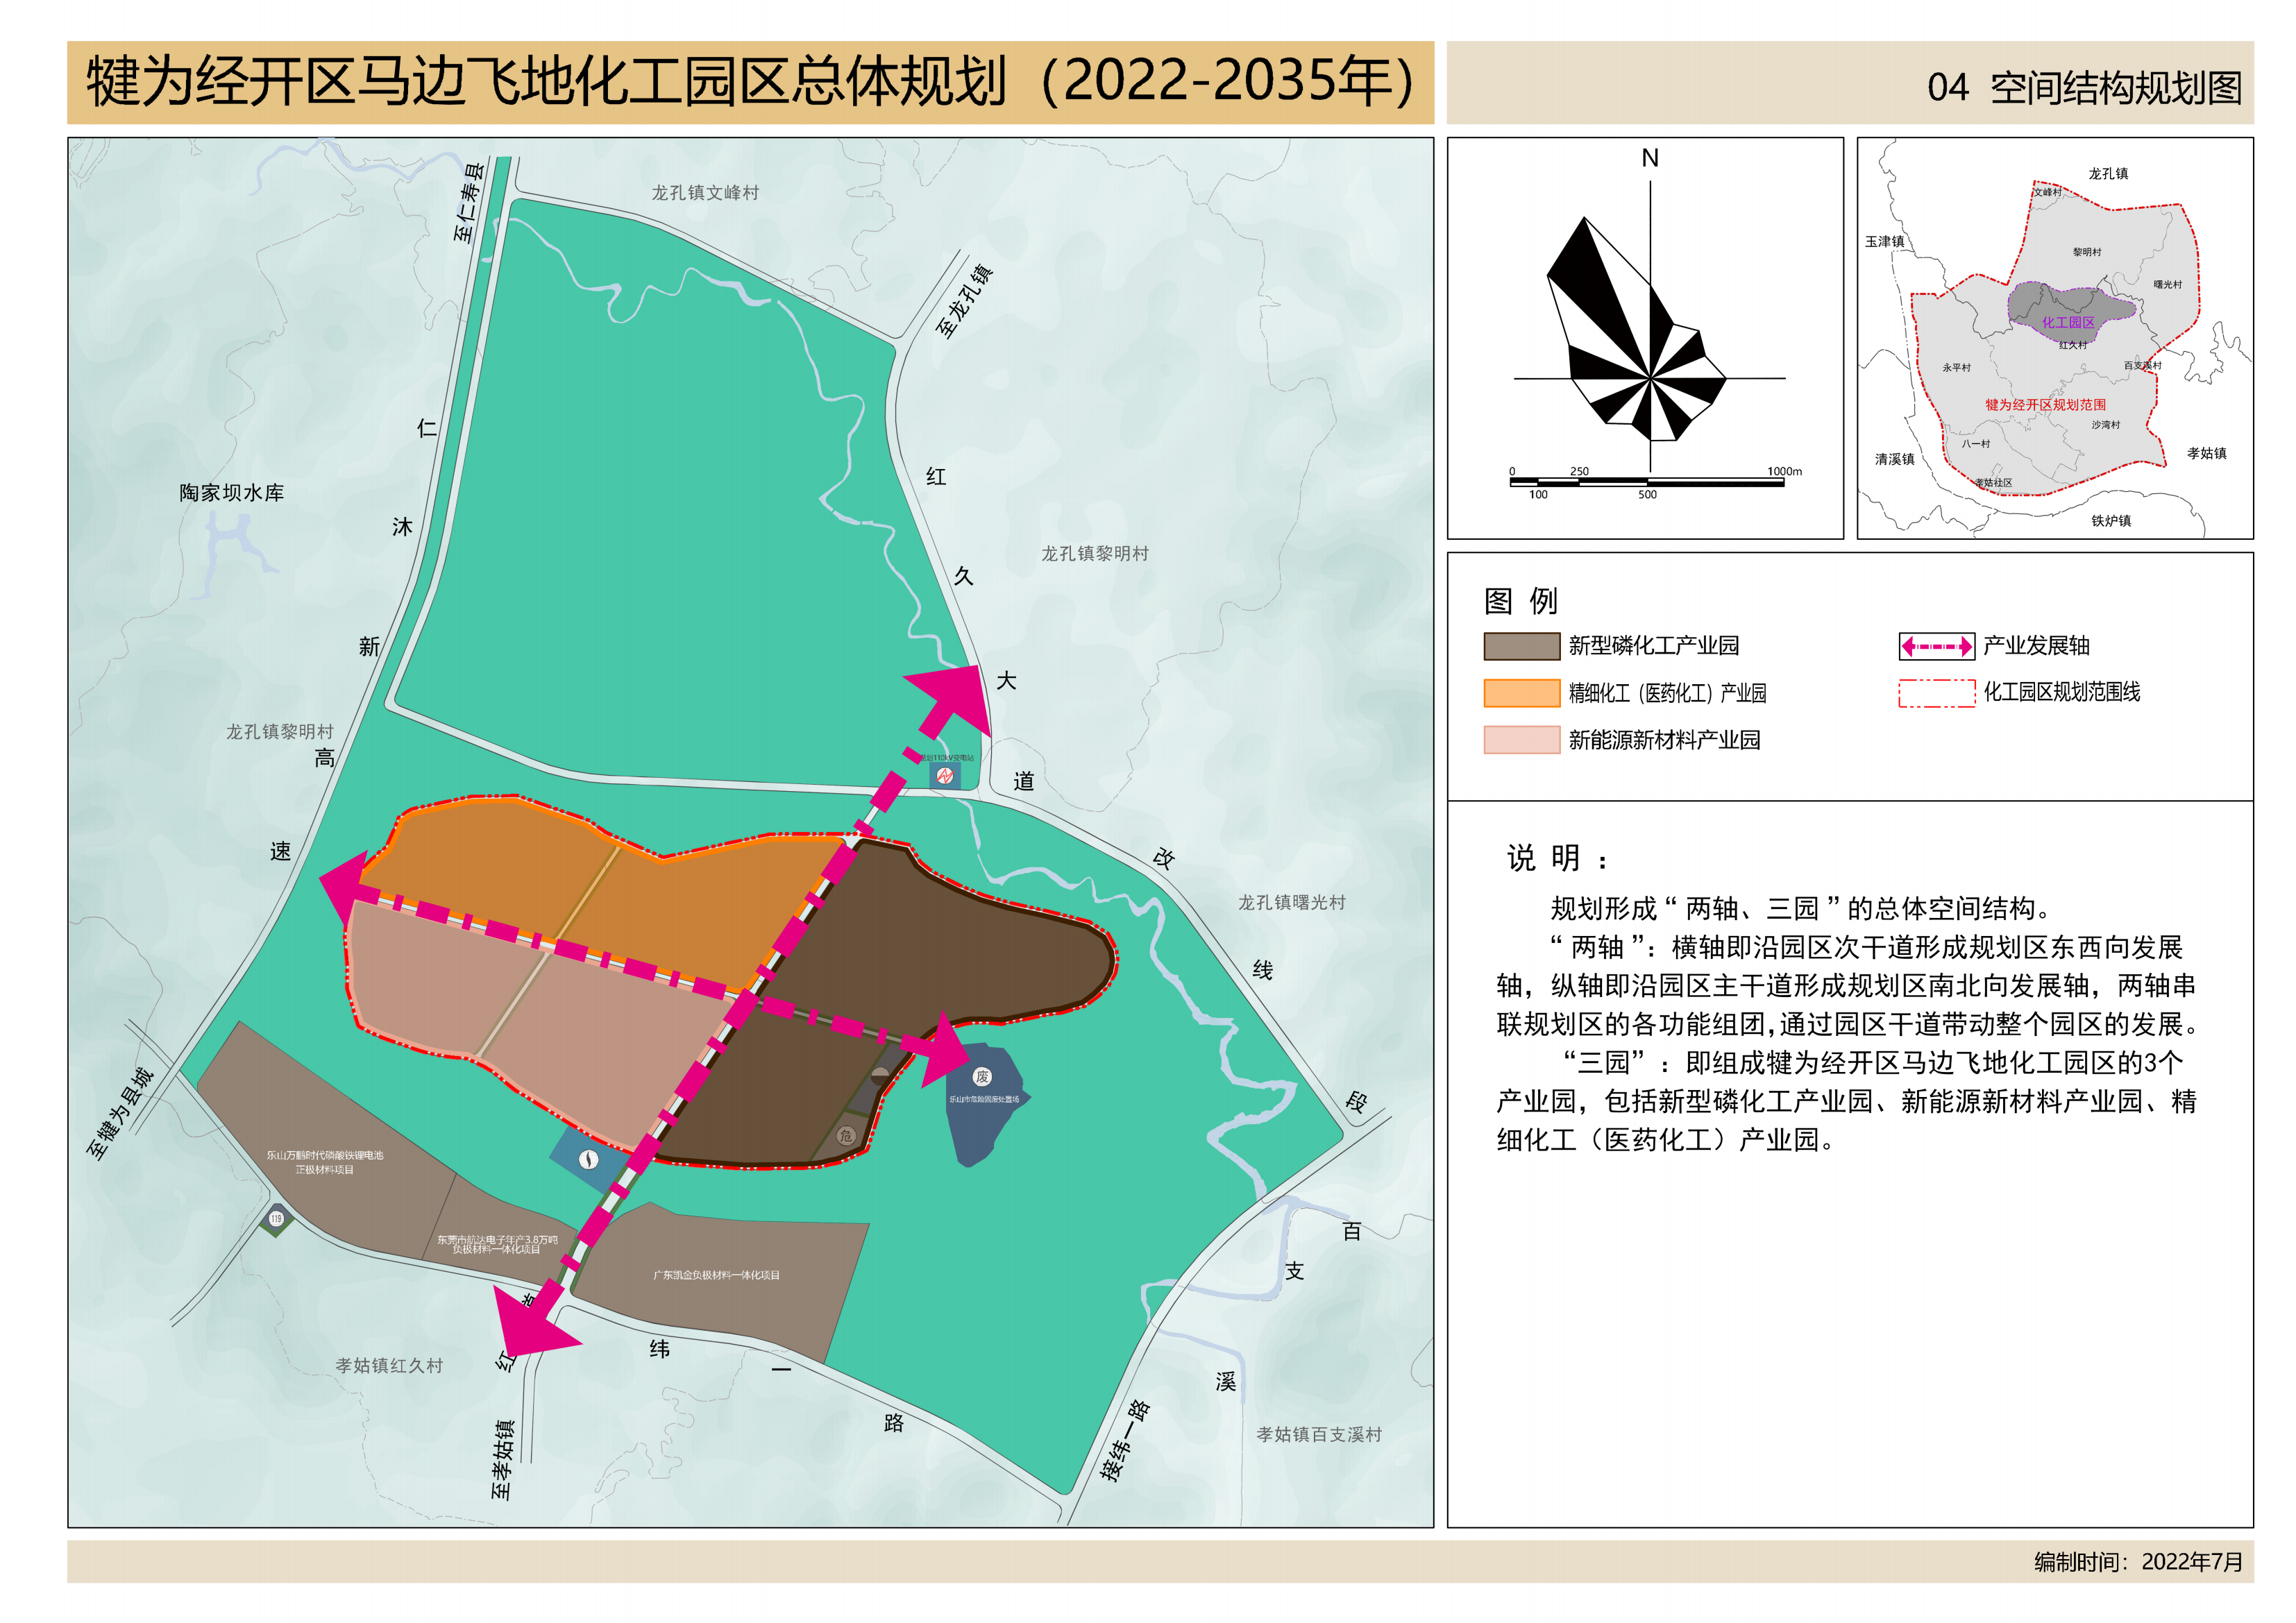Click the 至龙孔镇 road direction label

[964, 301]
